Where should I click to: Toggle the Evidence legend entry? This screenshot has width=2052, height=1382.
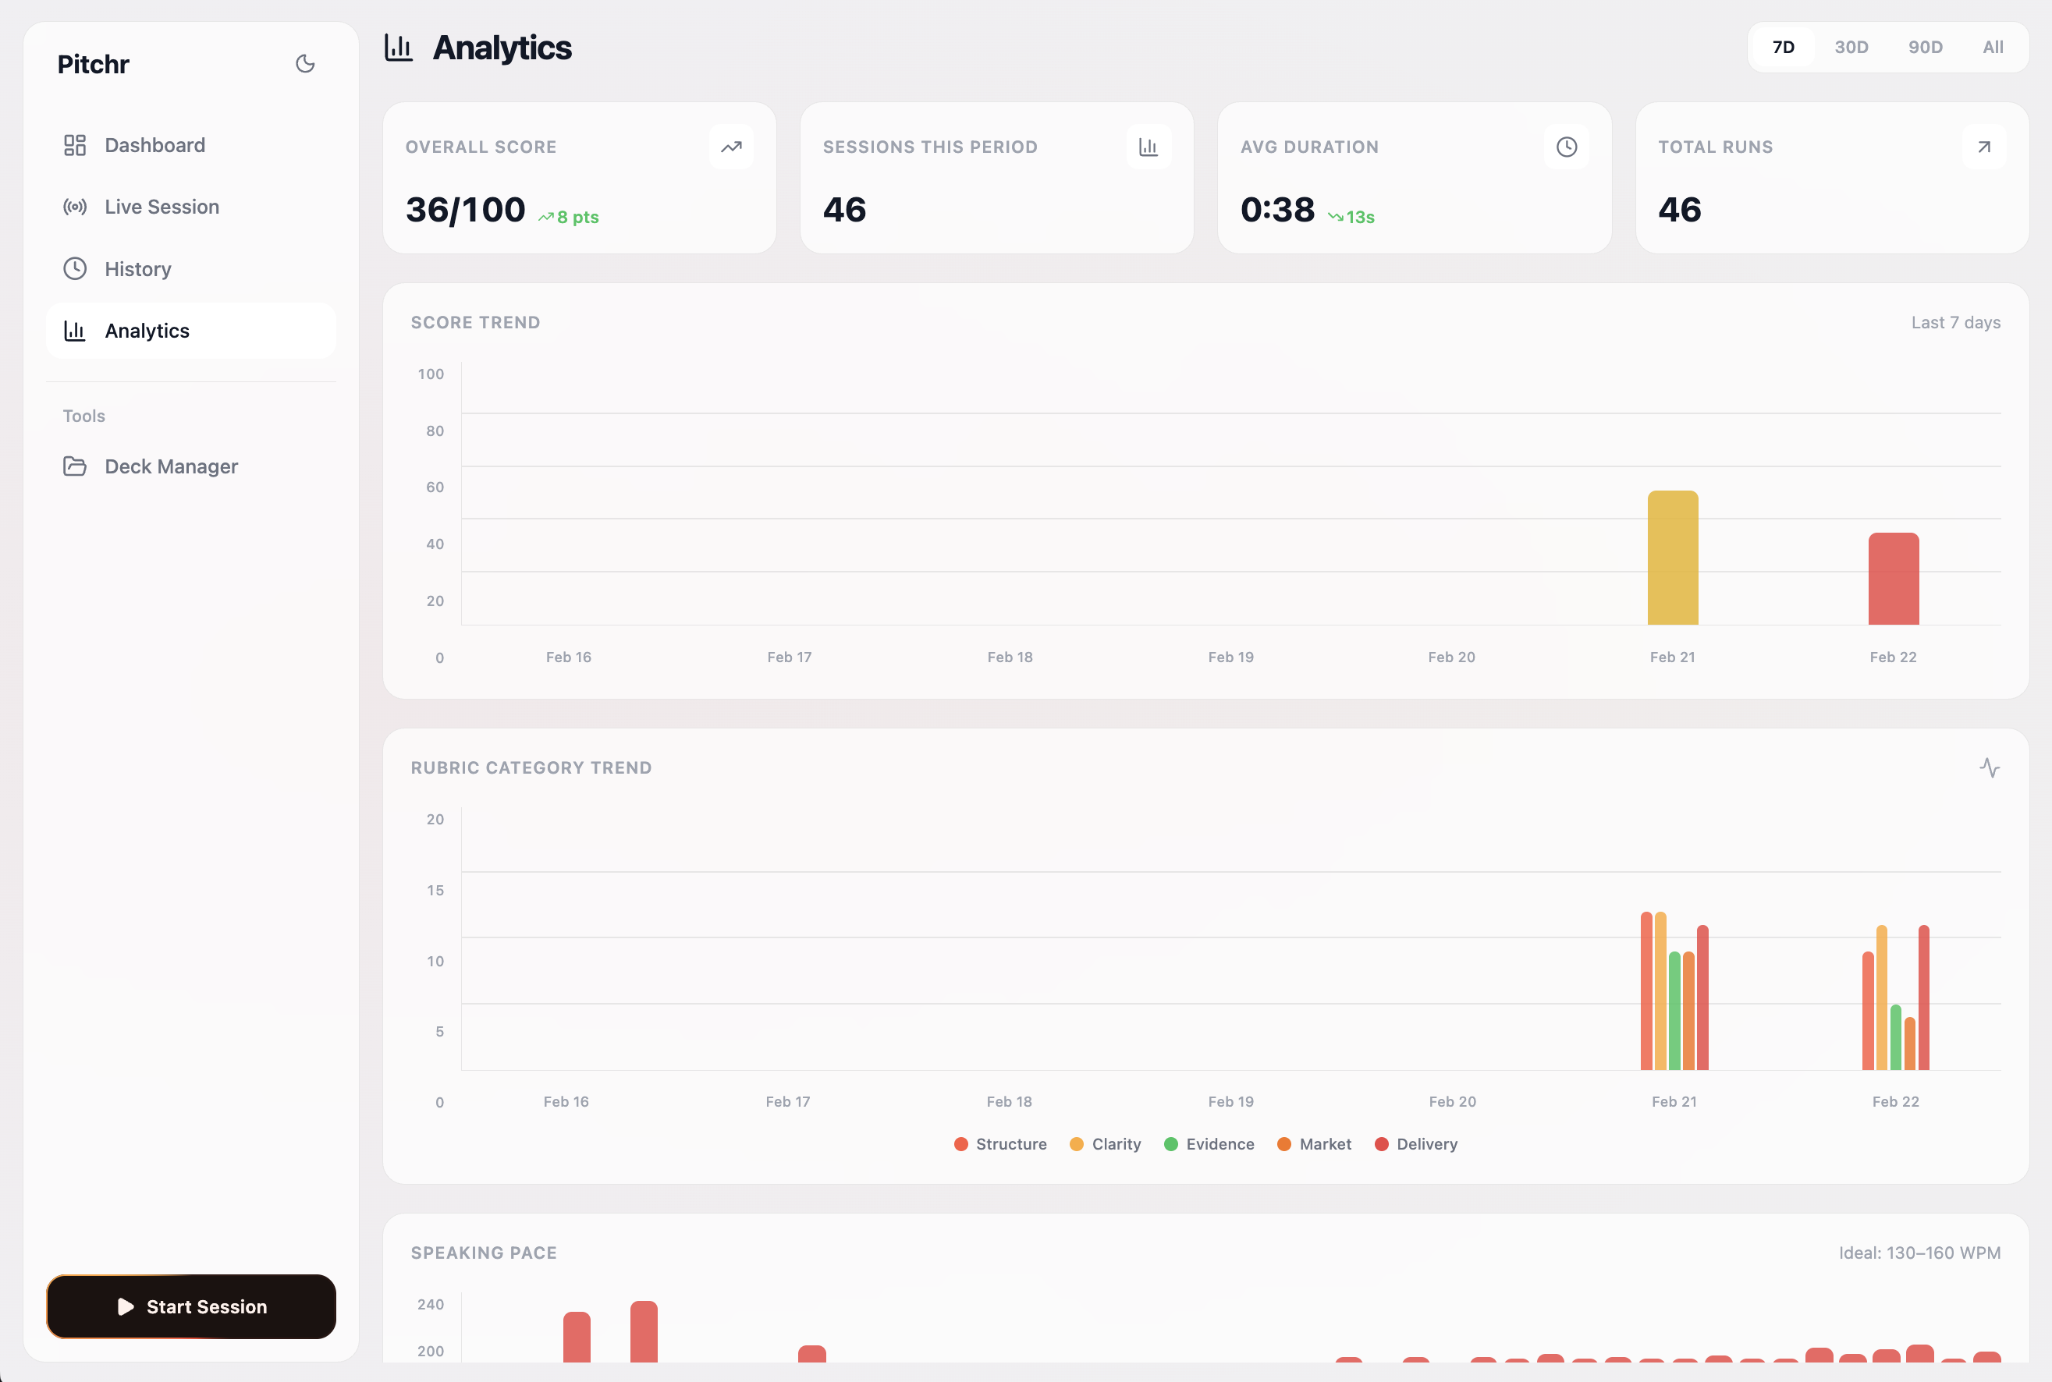1209,1144
